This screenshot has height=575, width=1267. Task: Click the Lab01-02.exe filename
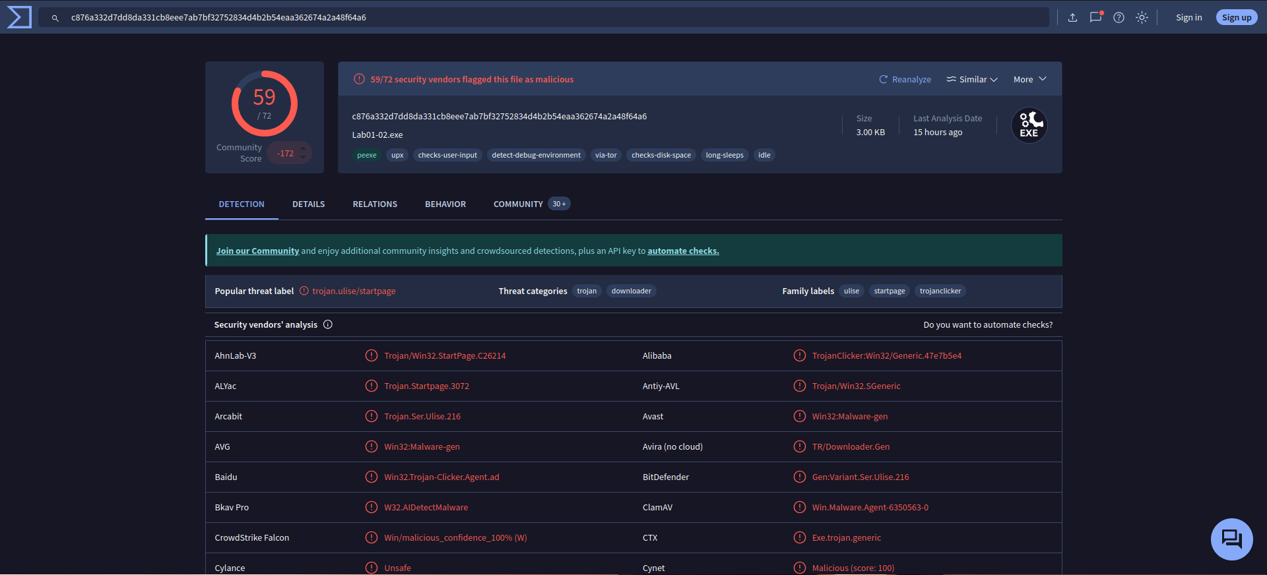click(x=377, y=135)
